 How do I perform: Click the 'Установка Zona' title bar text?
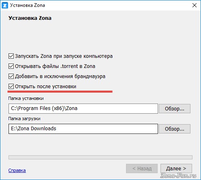pos(28,5)
